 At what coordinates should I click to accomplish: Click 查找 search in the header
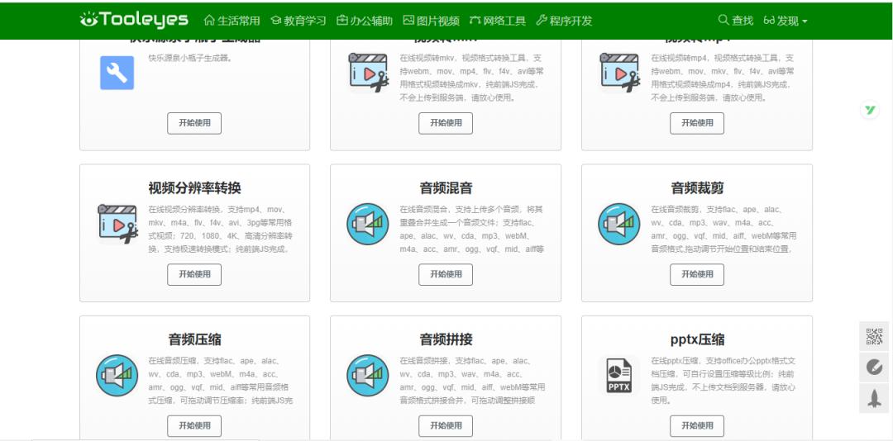[736, 21]
